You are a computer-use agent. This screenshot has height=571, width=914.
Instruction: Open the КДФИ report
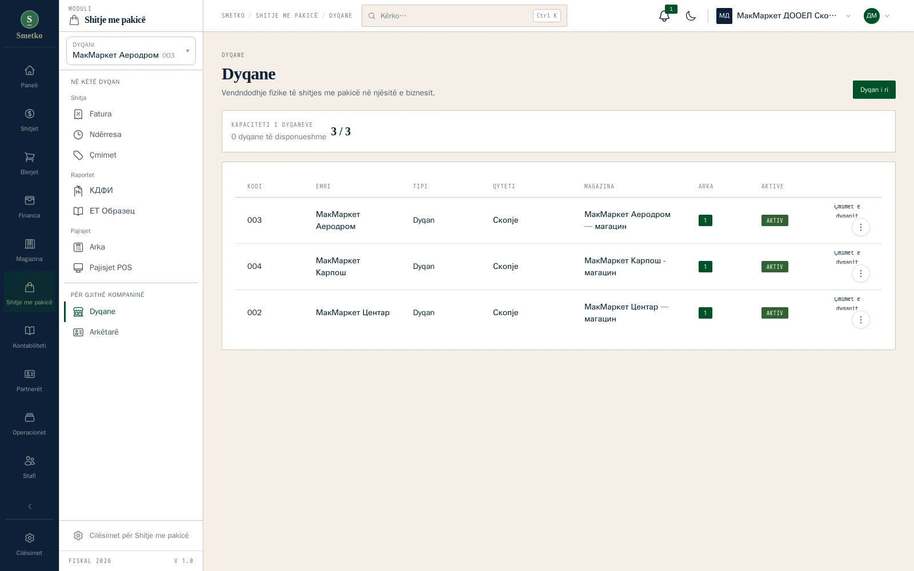131,191
